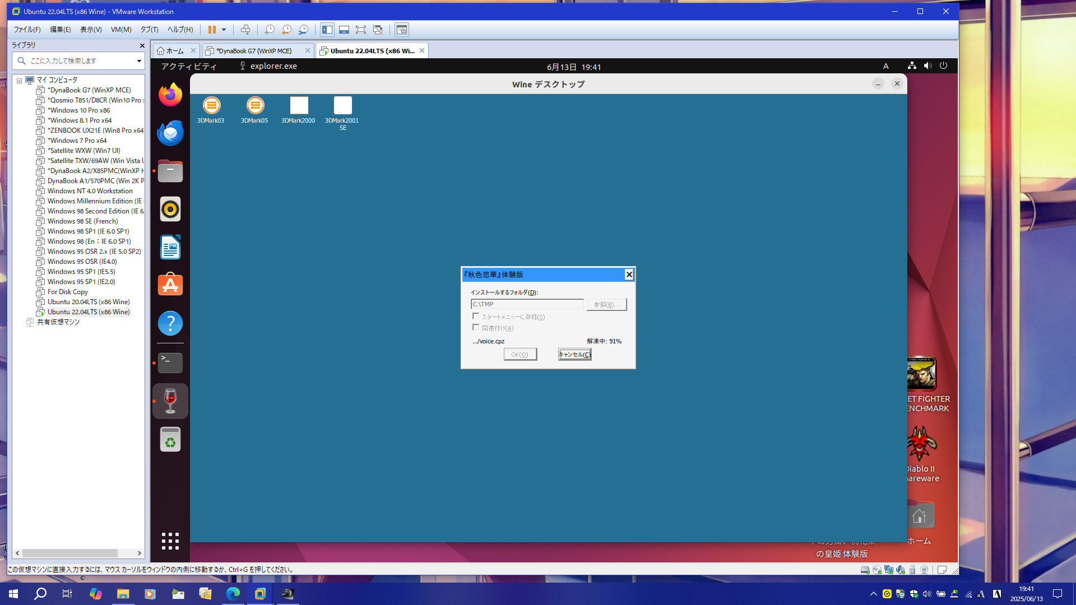This screenshot has height=605, width=1076.
Task: Open the VM(M) menu
Action: pos(121,30)
